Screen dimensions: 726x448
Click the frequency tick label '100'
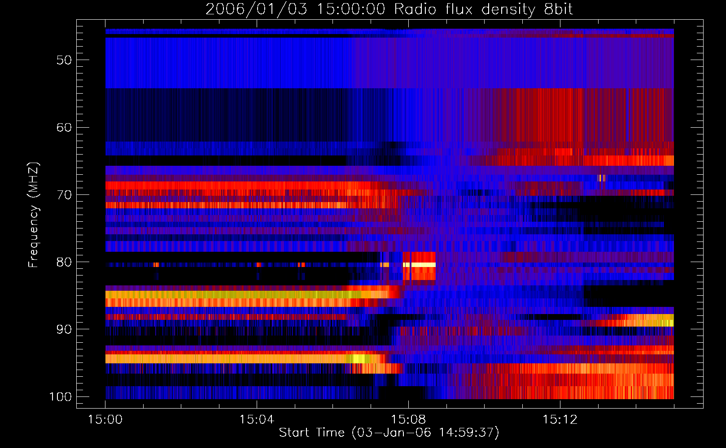[x=61, y=397]
